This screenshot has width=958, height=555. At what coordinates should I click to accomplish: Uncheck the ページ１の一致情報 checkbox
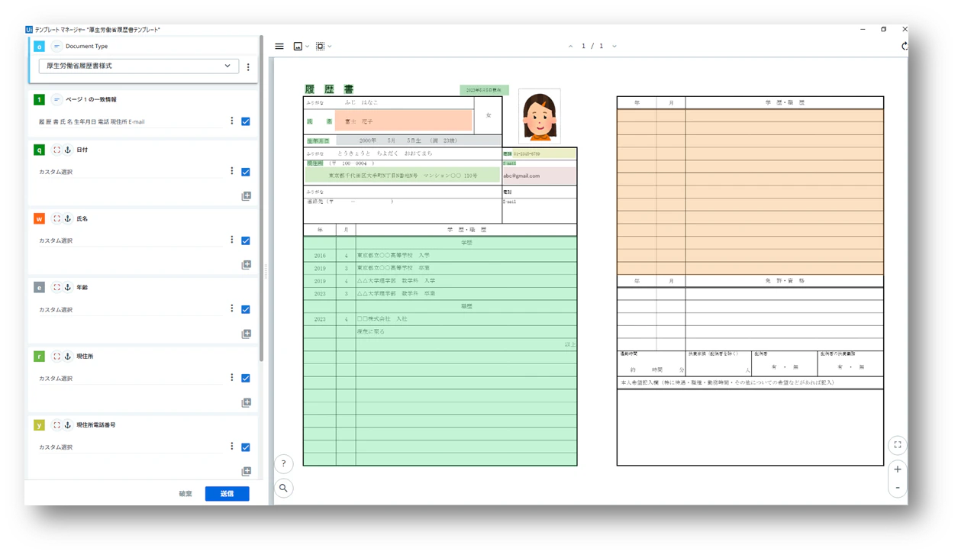click(x=246, y=121)
